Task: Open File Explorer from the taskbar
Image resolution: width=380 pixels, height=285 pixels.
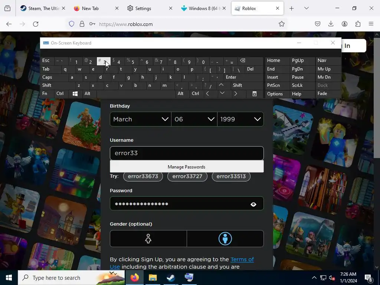Action: 153,278
